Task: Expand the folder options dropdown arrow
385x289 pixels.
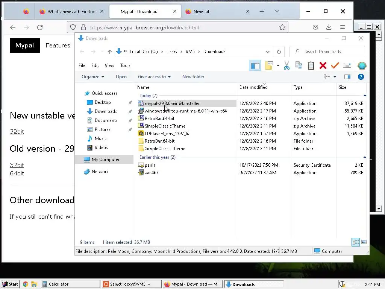Action: click(x=278, y=65)
